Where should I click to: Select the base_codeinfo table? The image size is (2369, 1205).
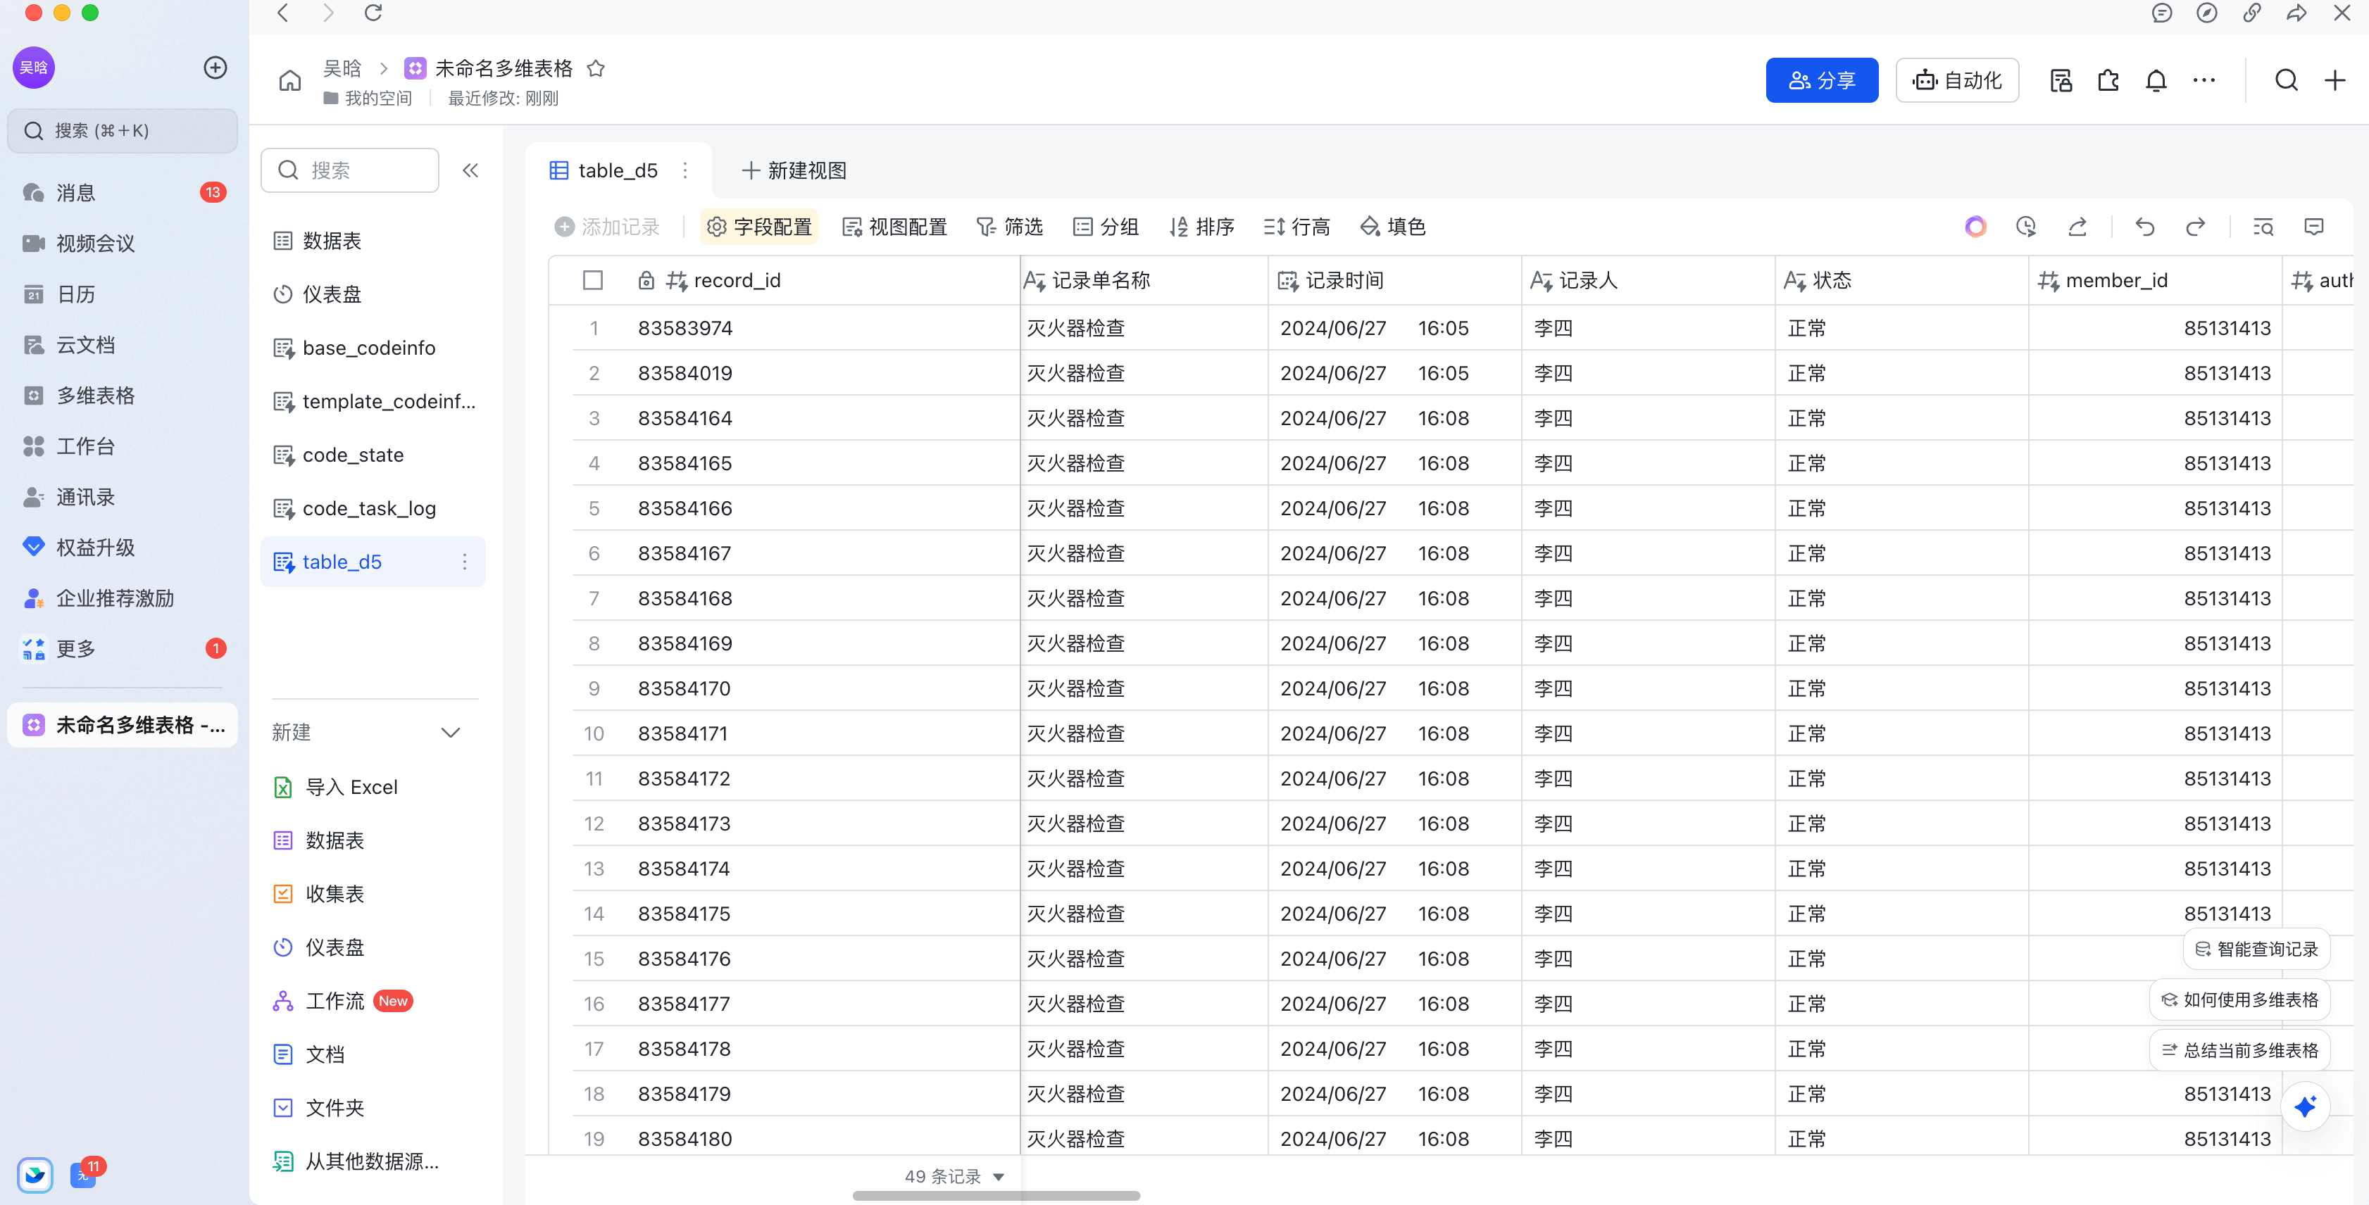373,348
